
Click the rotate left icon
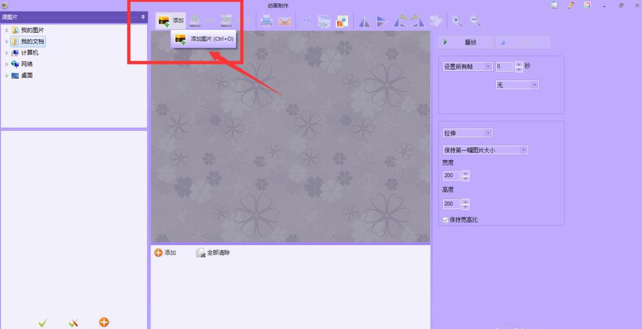(400, 21)
